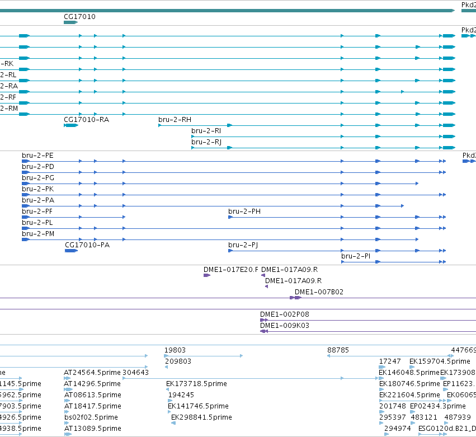Select EST 201748 label
The width and height of the screenshot is (476, 437).
(393, 406)
